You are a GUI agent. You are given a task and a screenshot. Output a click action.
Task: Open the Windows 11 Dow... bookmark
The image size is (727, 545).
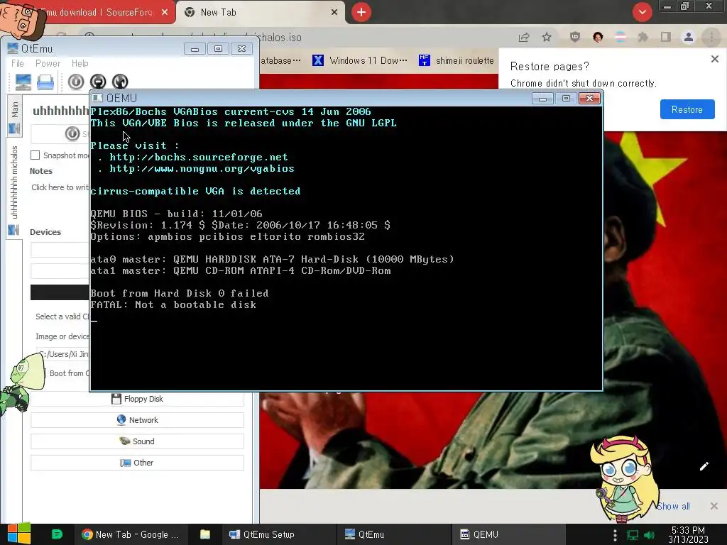pos(360,61)
